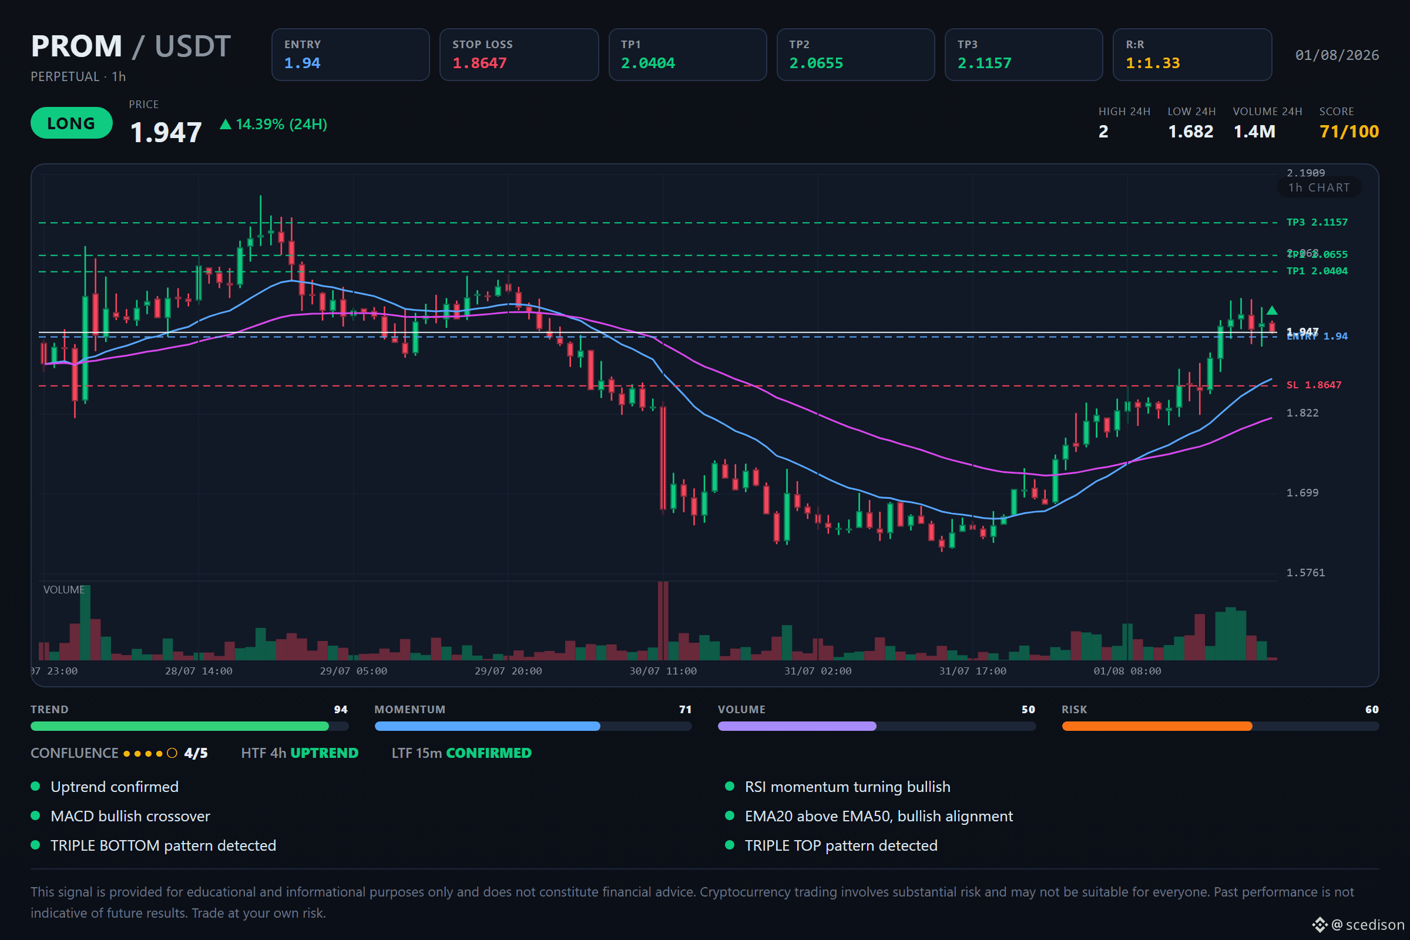The image size is (1410, 940).
Task: Click the 1h CHART badge
Action: pyautogui.click(x=1319, y=187)
